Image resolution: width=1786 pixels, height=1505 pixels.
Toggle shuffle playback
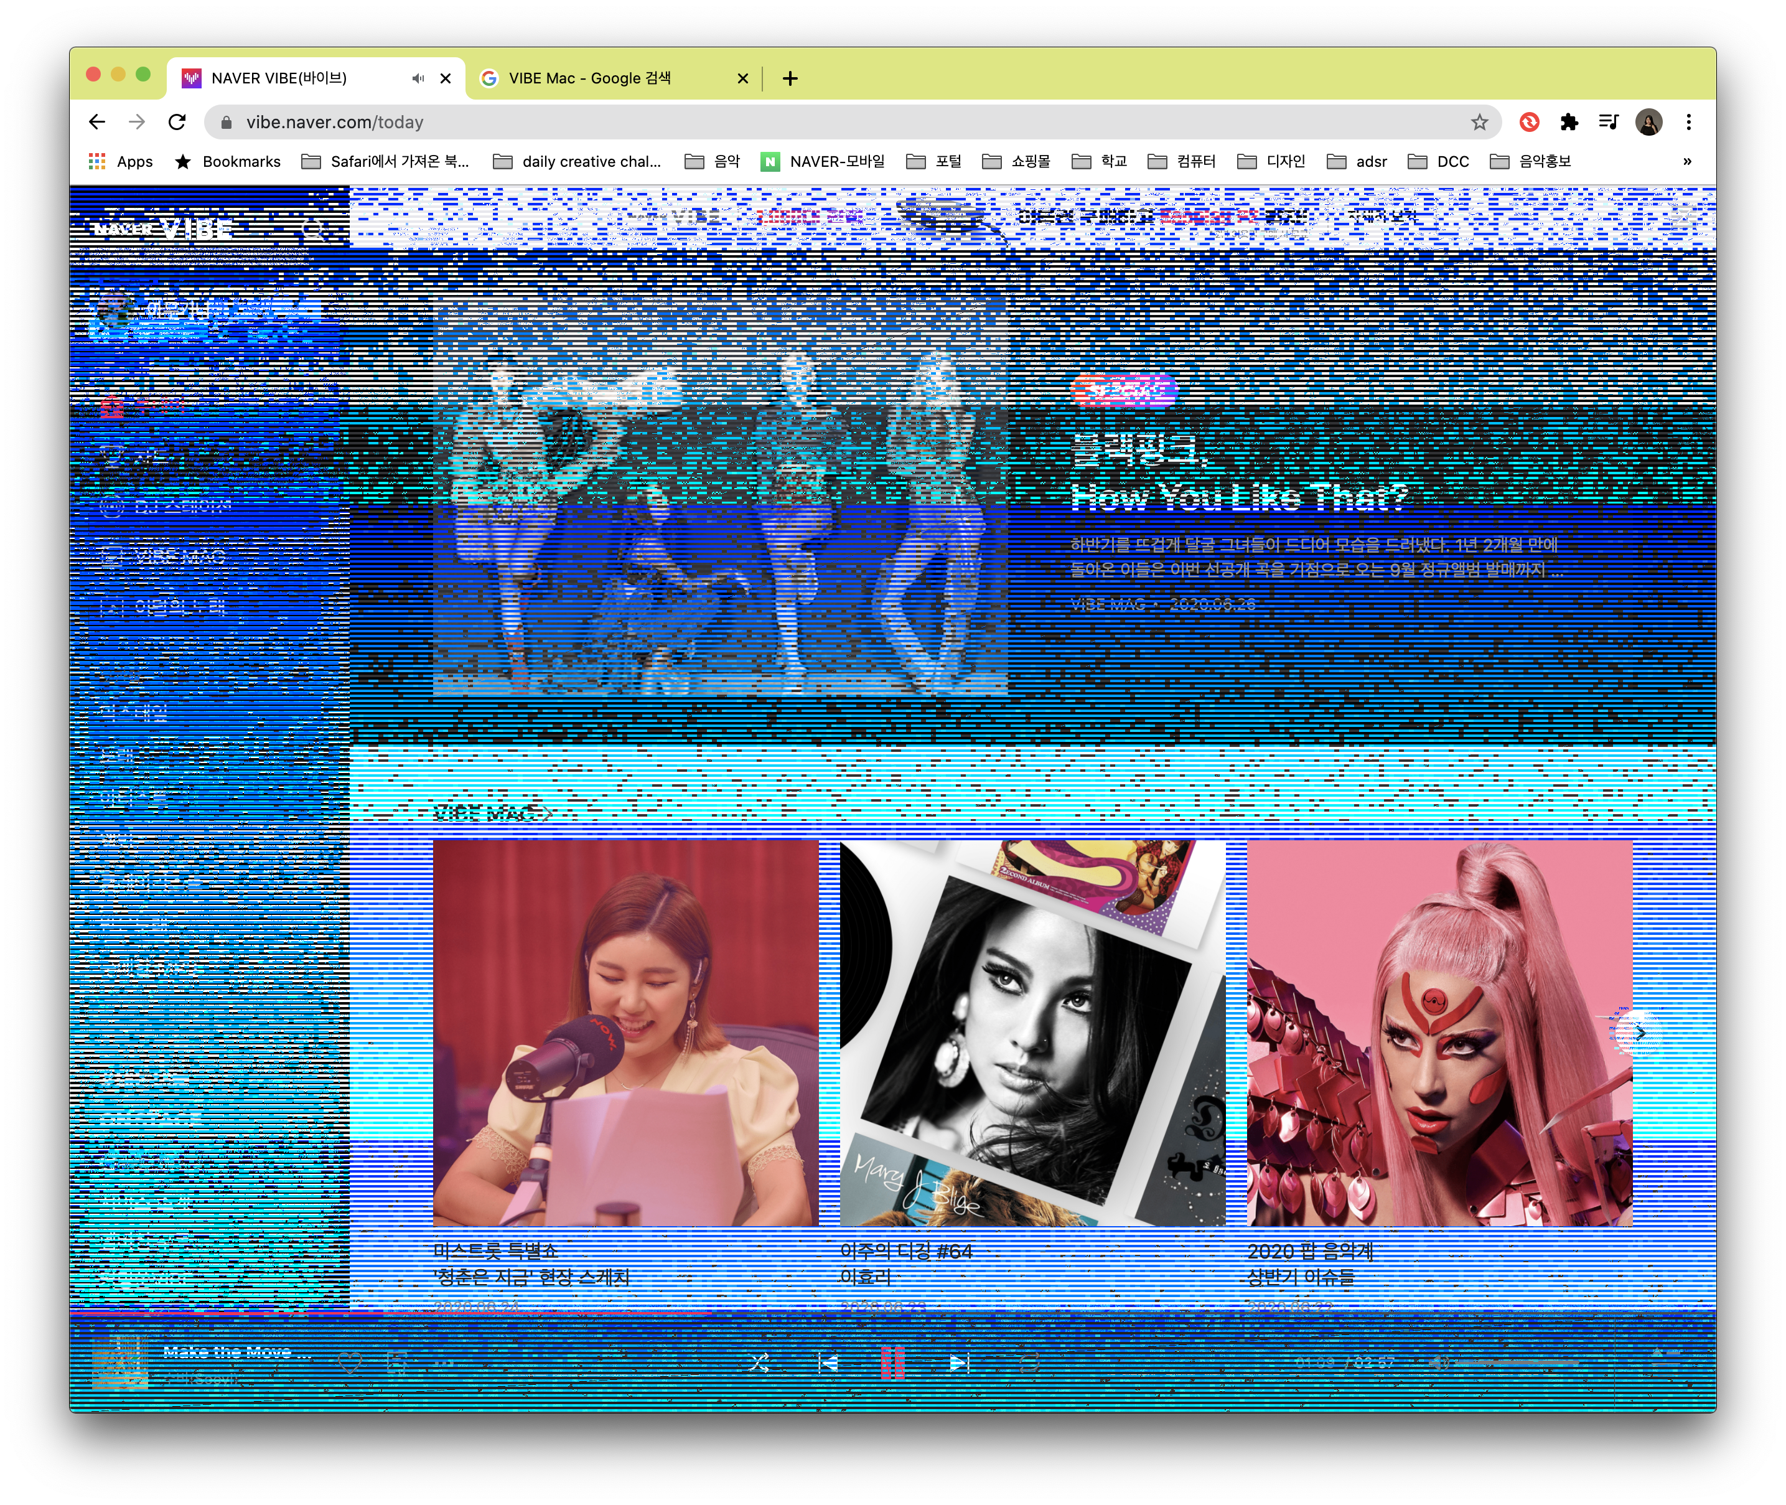[x=759, y=1362]
